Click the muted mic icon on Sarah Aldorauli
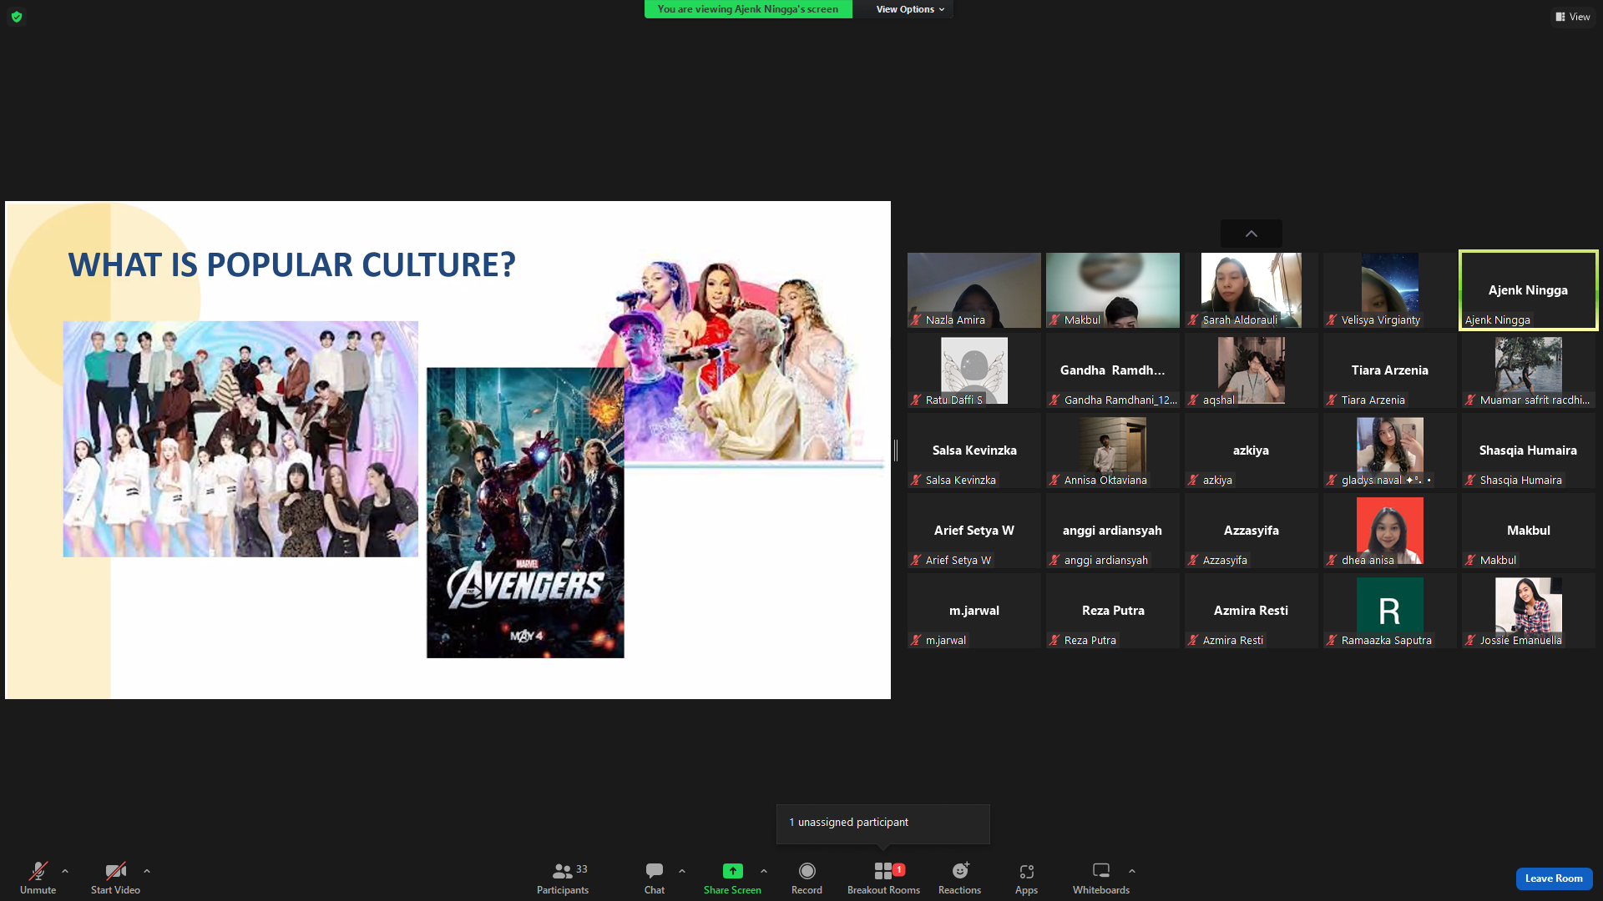The image size is (1603, 901). pyautogui.click(x=1193, y=320)
